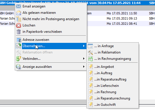This screenshot has width=155, height=111.
Task: Click the trash can icon for Papierkorb
Action: [x=19, y=32]
